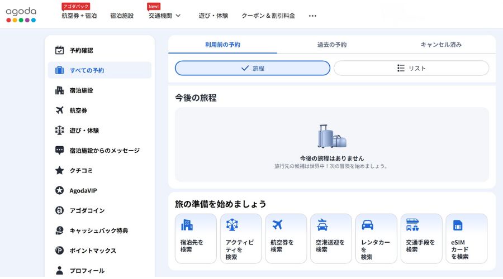Expand the 交通機関 dropdown chevron
This screenshot has height=279, width=503.
pos(178,16)
